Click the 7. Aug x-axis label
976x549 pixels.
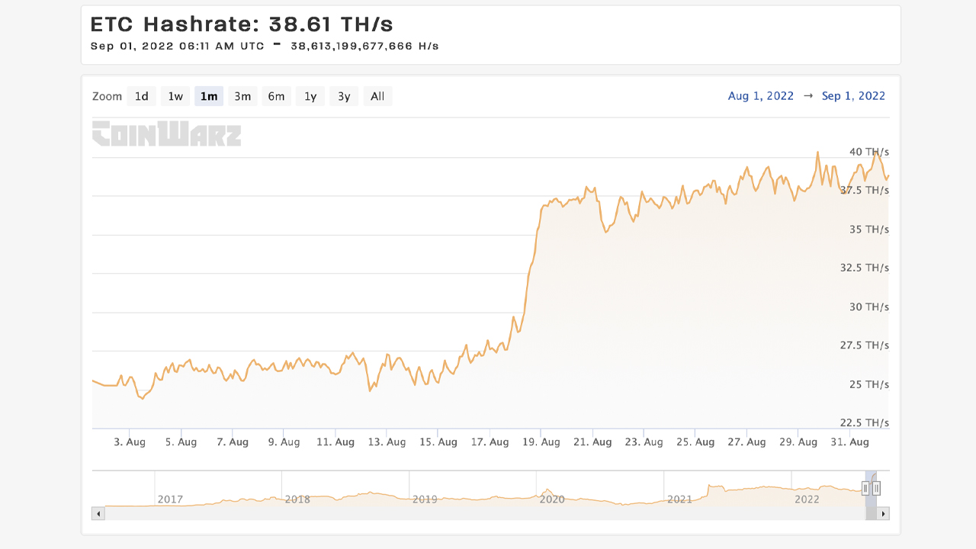pos(233,442)
